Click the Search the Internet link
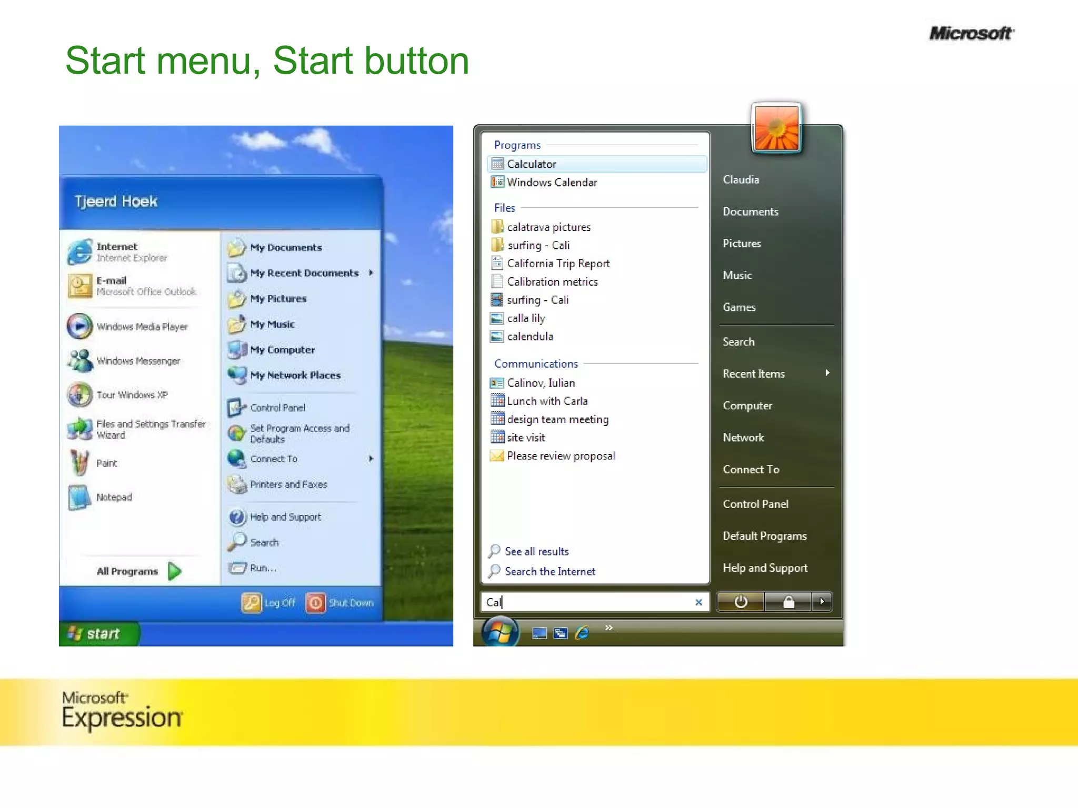Screen dimensions: 1078x808 pos(550,571)
